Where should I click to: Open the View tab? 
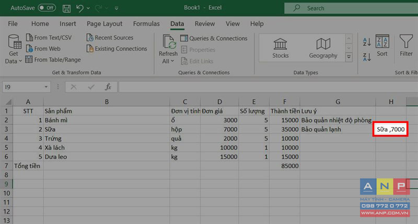(x=233, y=23)
